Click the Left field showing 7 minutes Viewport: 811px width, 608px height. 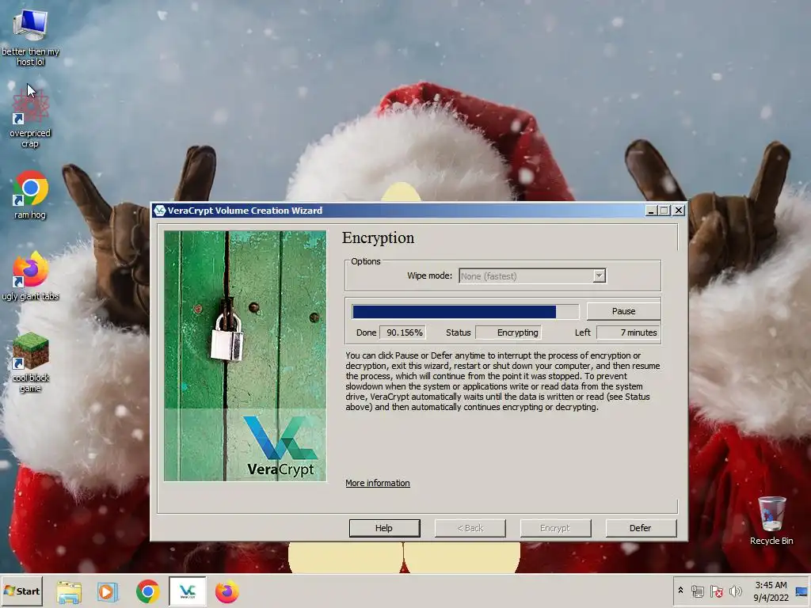tap(628, 332)
